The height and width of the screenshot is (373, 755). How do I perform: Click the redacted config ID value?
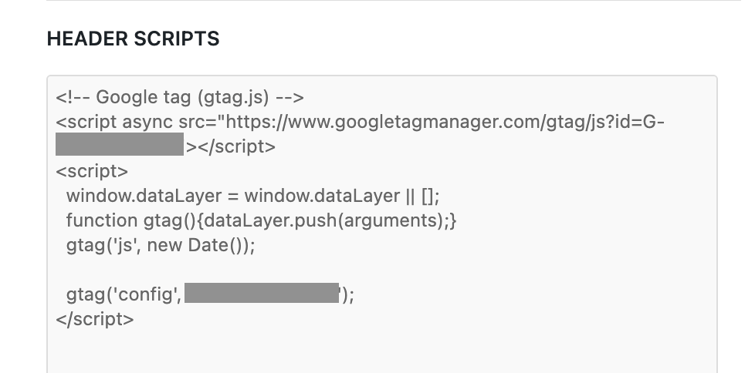(262, 294)
